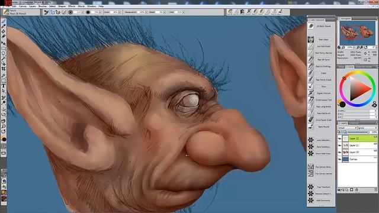Pick the Just Add Water blender icon
This screenshot has width=379, height=213.
tap(311, 46)
